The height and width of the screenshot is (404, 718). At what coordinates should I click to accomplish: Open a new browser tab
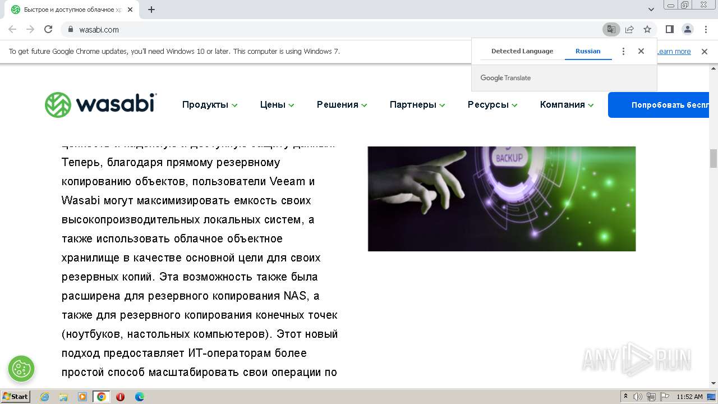[x=151, y=10]
